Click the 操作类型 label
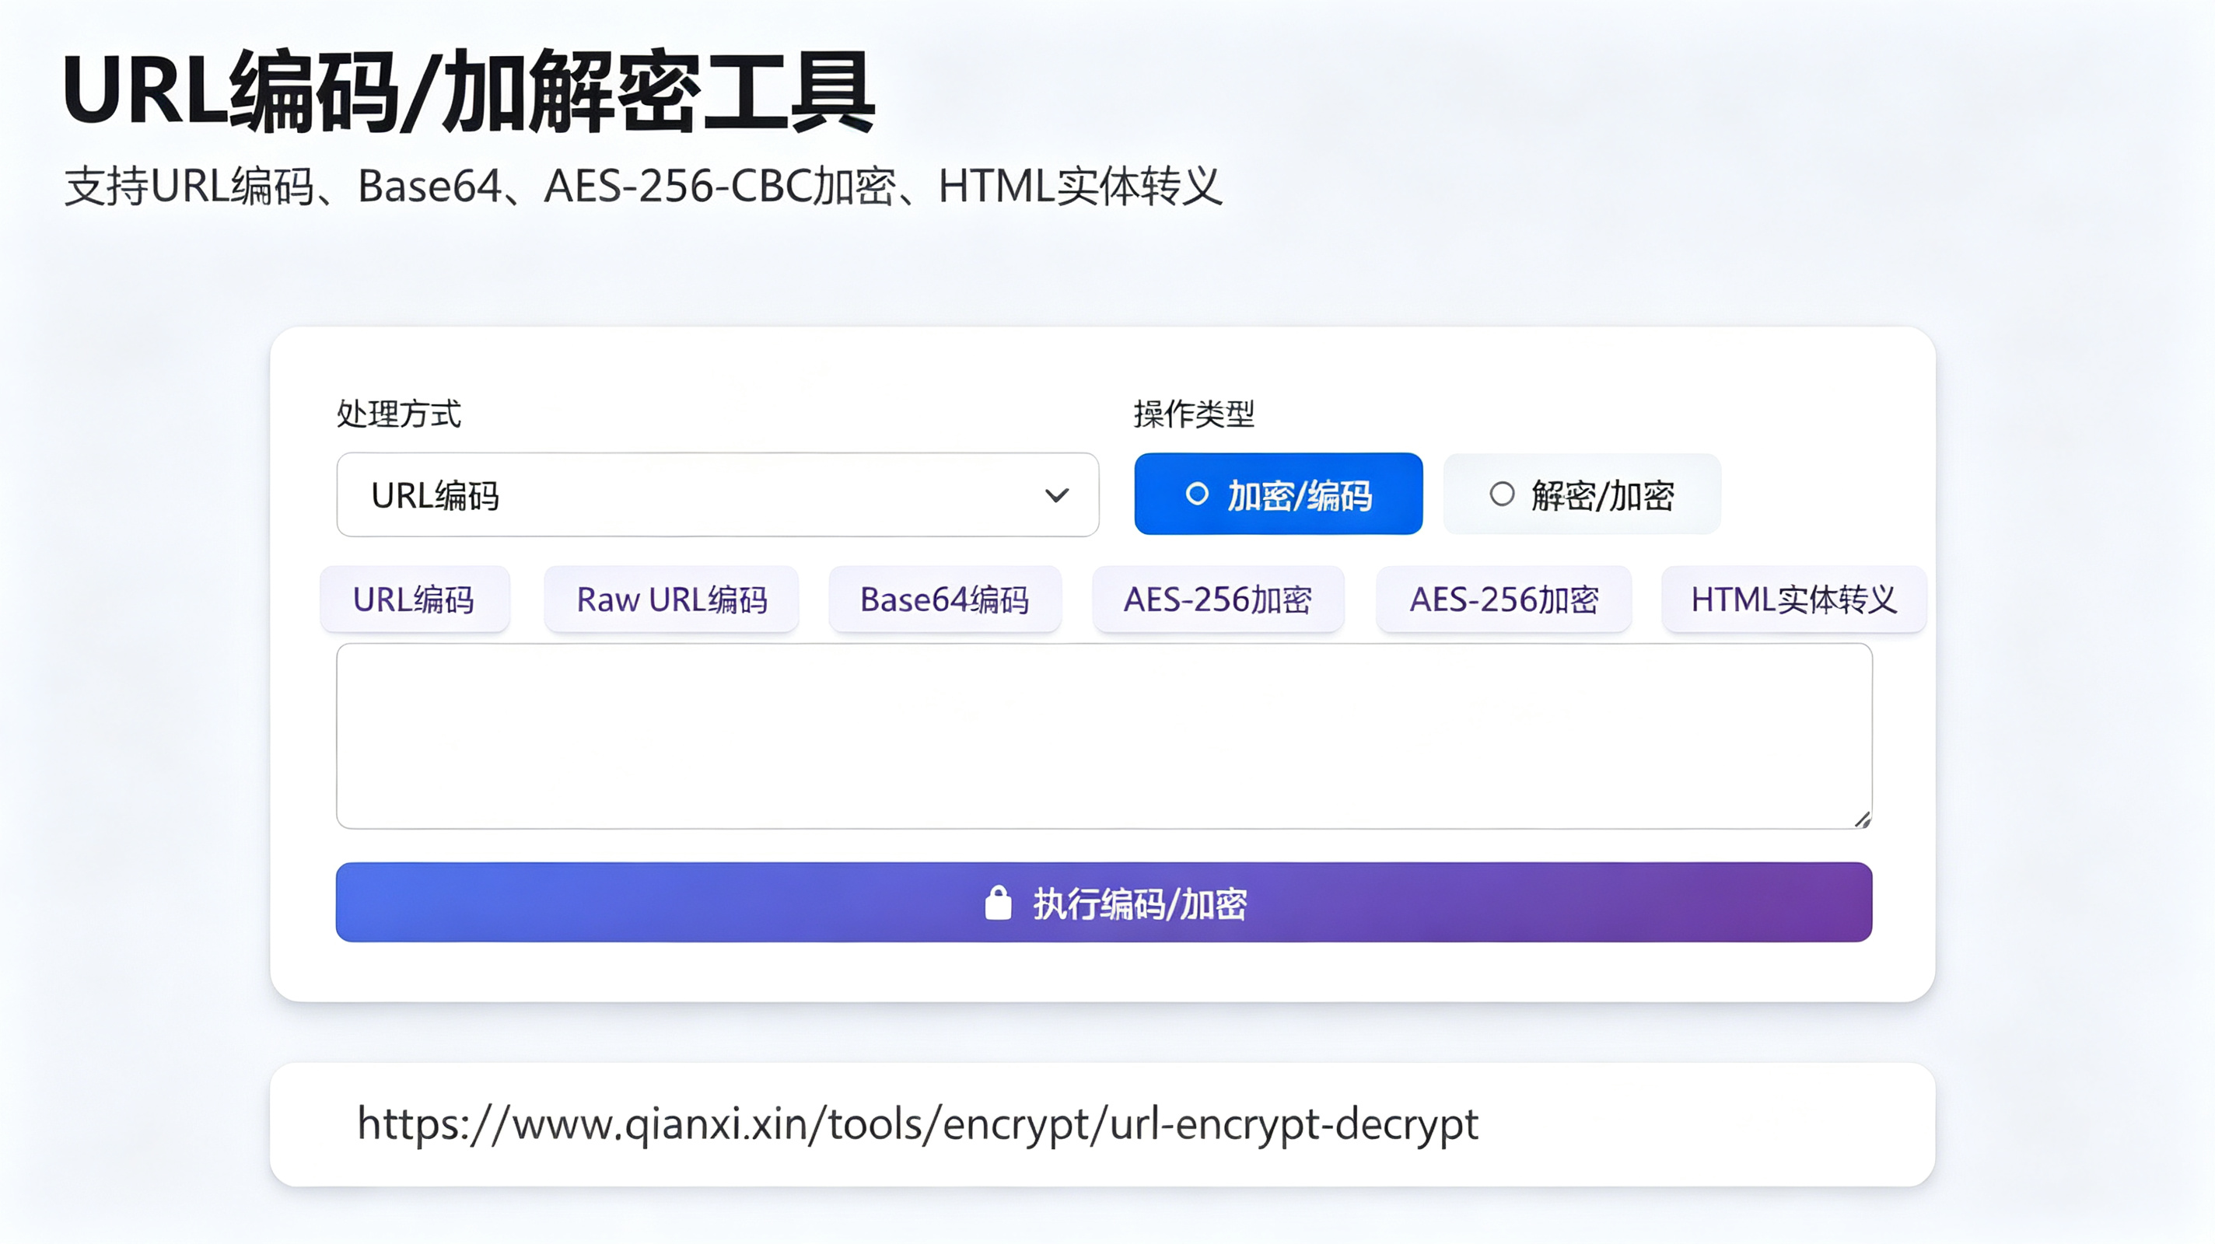 pos(1195,414)
